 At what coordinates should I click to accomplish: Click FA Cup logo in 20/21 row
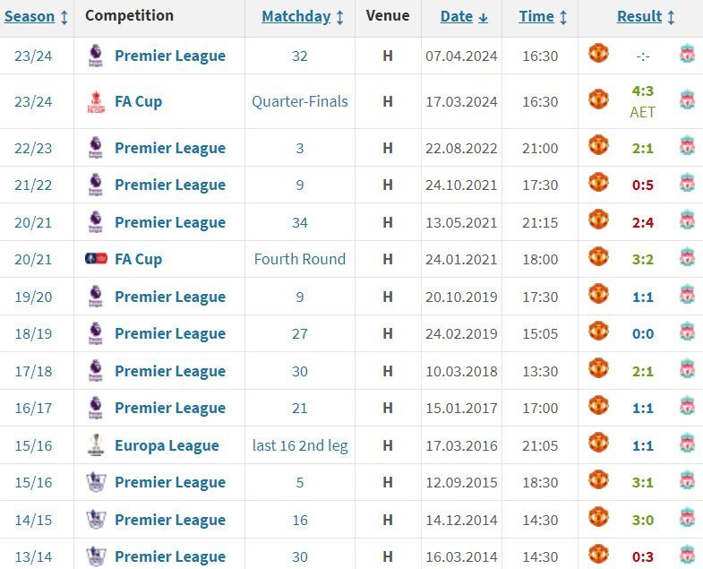[x=96, y=259]
